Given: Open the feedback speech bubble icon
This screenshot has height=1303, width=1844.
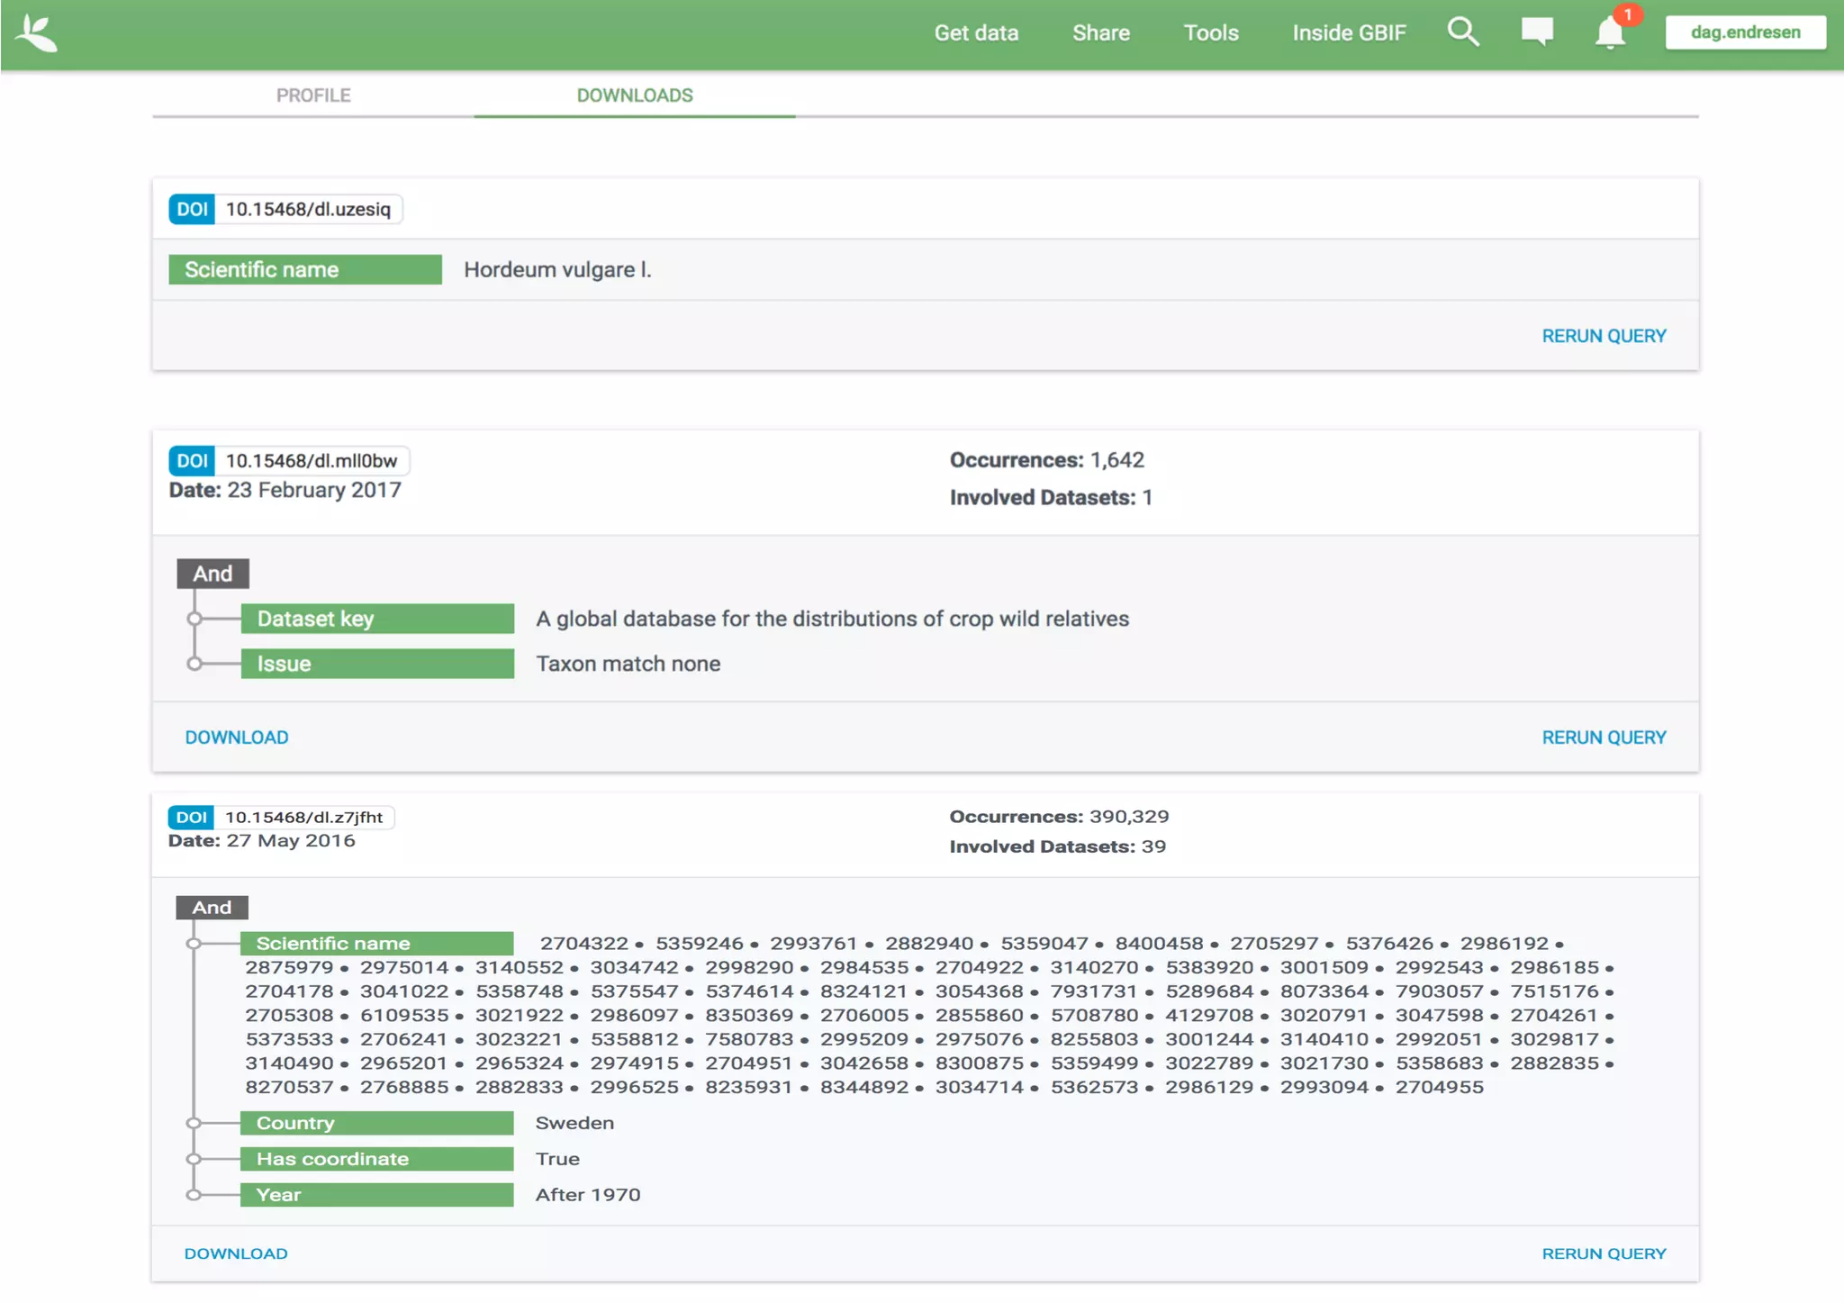Looking at the screenshot, I should 1536,32.
